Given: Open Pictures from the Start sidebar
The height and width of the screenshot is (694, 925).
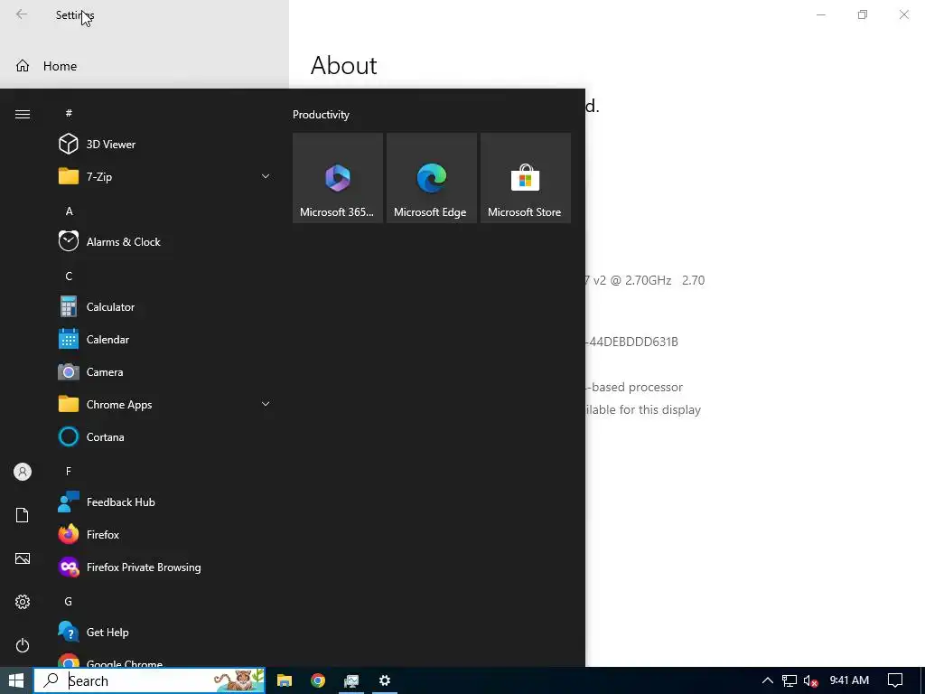Looking at the screenshot, I should pyautogui.click(x=23, y=558).
